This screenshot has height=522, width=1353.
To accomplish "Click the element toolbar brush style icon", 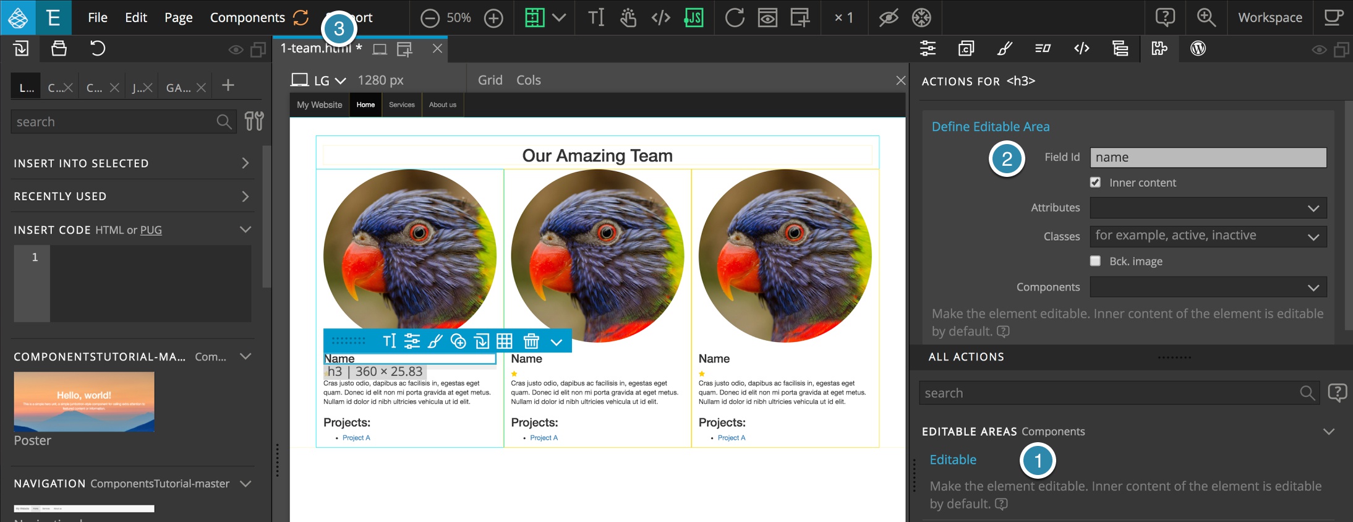I will (435, 341).
